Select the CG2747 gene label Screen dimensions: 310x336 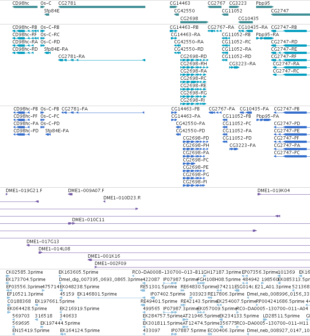280,11
